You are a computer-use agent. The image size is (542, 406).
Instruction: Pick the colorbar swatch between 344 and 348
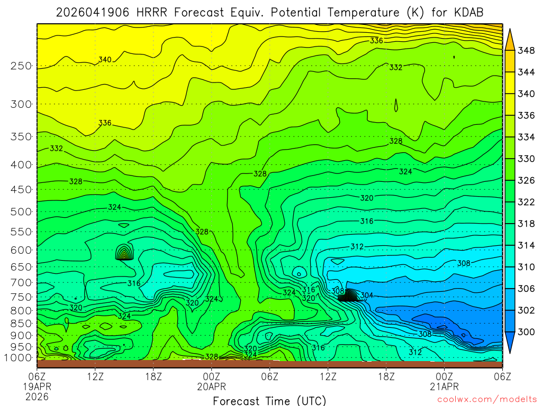pos(510,61)
